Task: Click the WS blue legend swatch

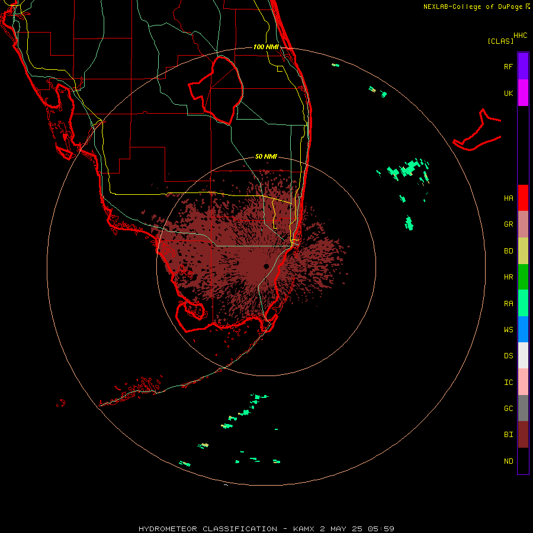Action: (523, 329)
